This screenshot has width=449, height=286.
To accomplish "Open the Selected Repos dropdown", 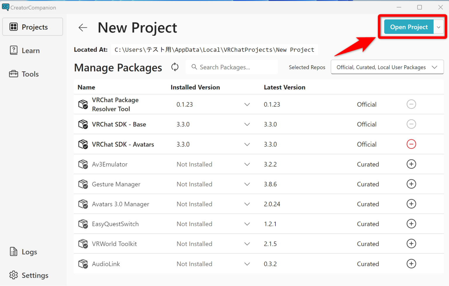I will [387, 67].
